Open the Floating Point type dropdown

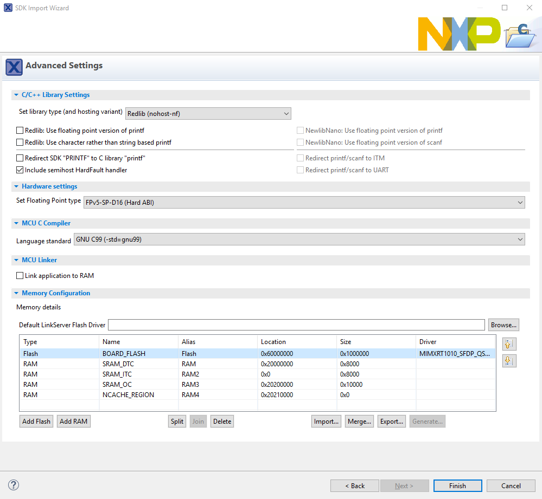304,203
